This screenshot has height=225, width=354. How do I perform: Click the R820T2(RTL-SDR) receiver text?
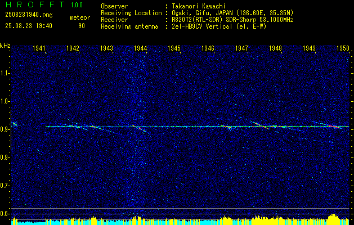[232, 20]
